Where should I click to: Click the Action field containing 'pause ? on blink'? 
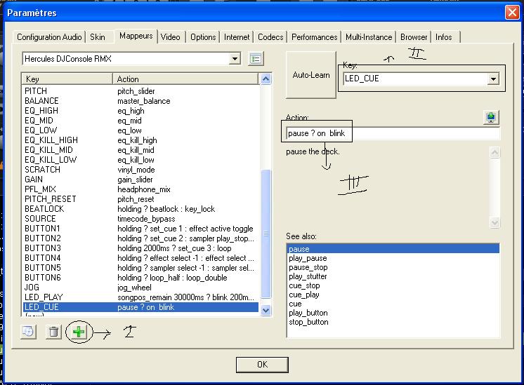pos(393,133)
